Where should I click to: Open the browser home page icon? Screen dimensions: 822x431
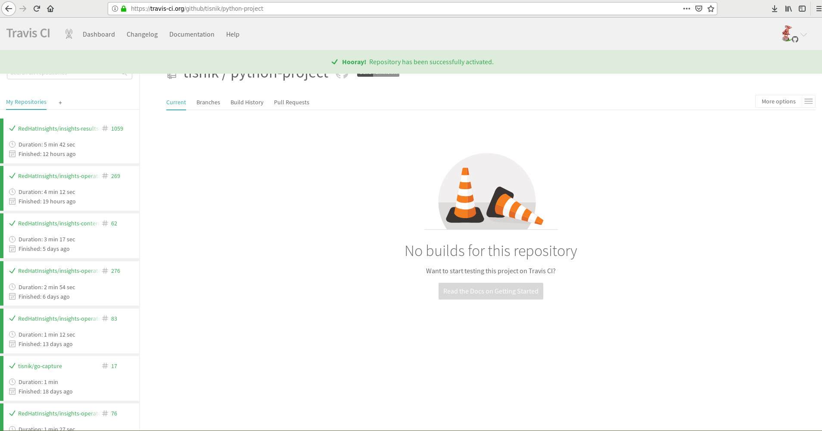[50, 9]
